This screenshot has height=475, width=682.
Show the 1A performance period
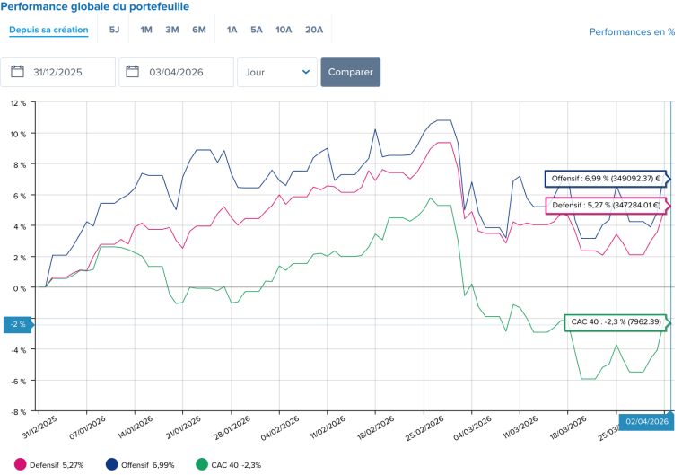click(x=232, y=30)
